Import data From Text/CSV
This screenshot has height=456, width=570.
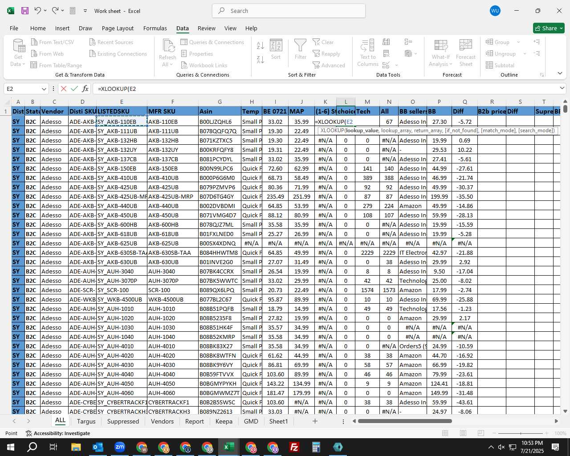point(53,42)
